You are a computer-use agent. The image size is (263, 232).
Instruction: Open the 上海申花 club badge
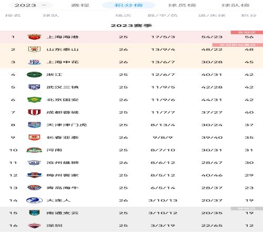(x=34, y=62)
